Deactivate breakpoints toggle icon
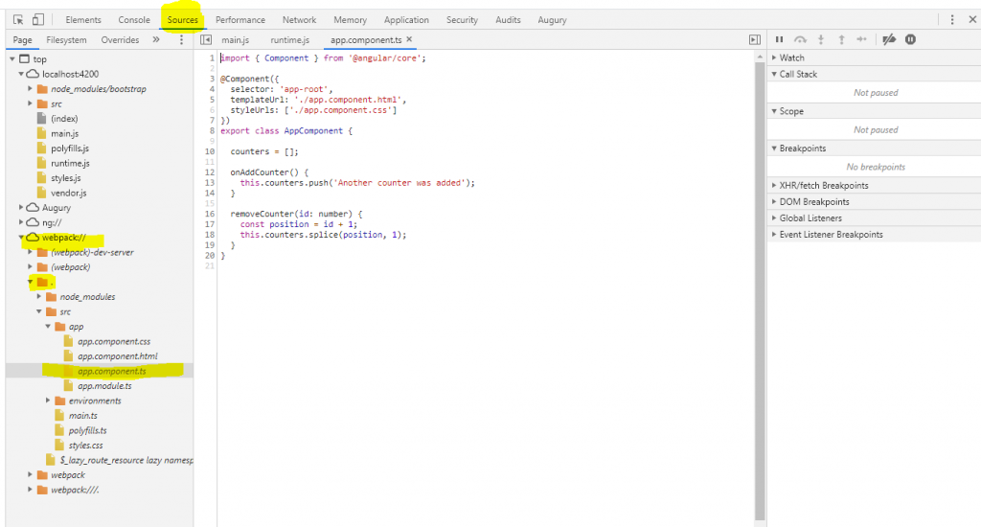This screenshot has width=981, height=527. coord(889,39)
